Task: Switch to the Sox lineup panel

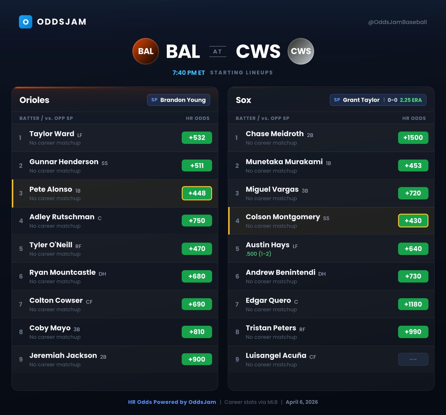Action: pyautogui.click(x=243, y=100)
